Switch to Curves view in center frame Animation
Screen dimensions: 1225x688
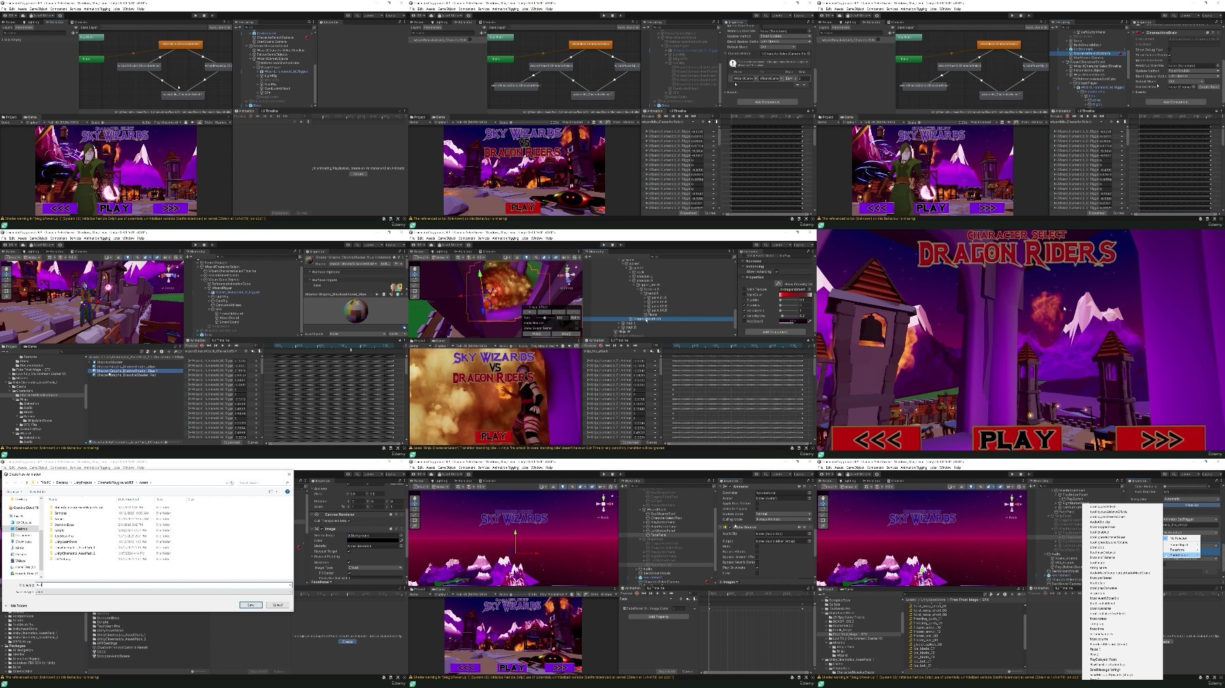click(651, 442)
